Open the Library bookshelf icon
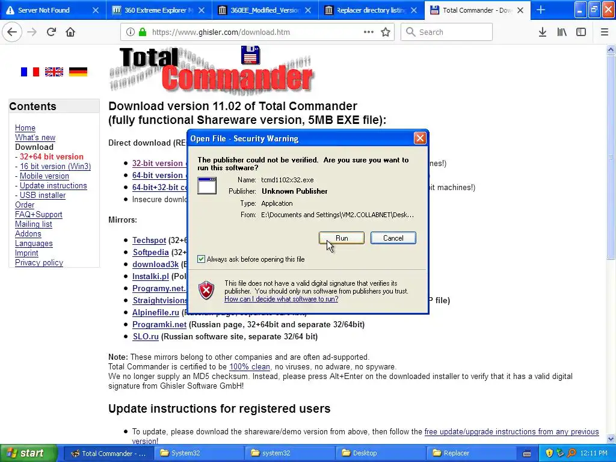616x462 pixels. point(562,32)
